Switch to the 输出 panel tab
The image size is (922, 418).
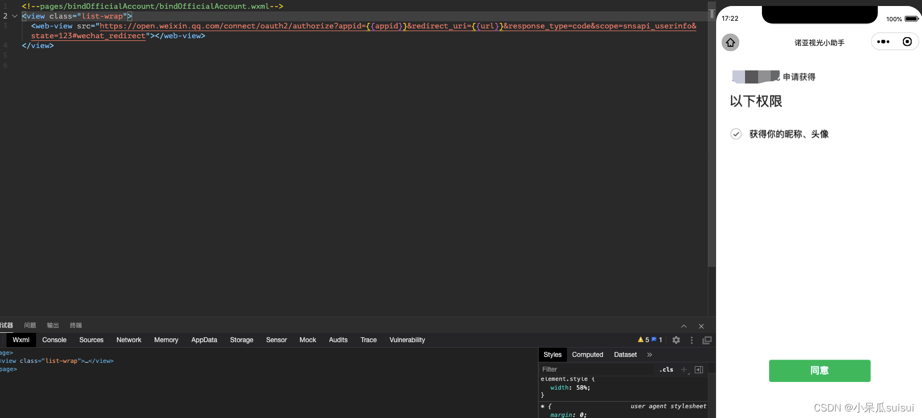[53, 325]
